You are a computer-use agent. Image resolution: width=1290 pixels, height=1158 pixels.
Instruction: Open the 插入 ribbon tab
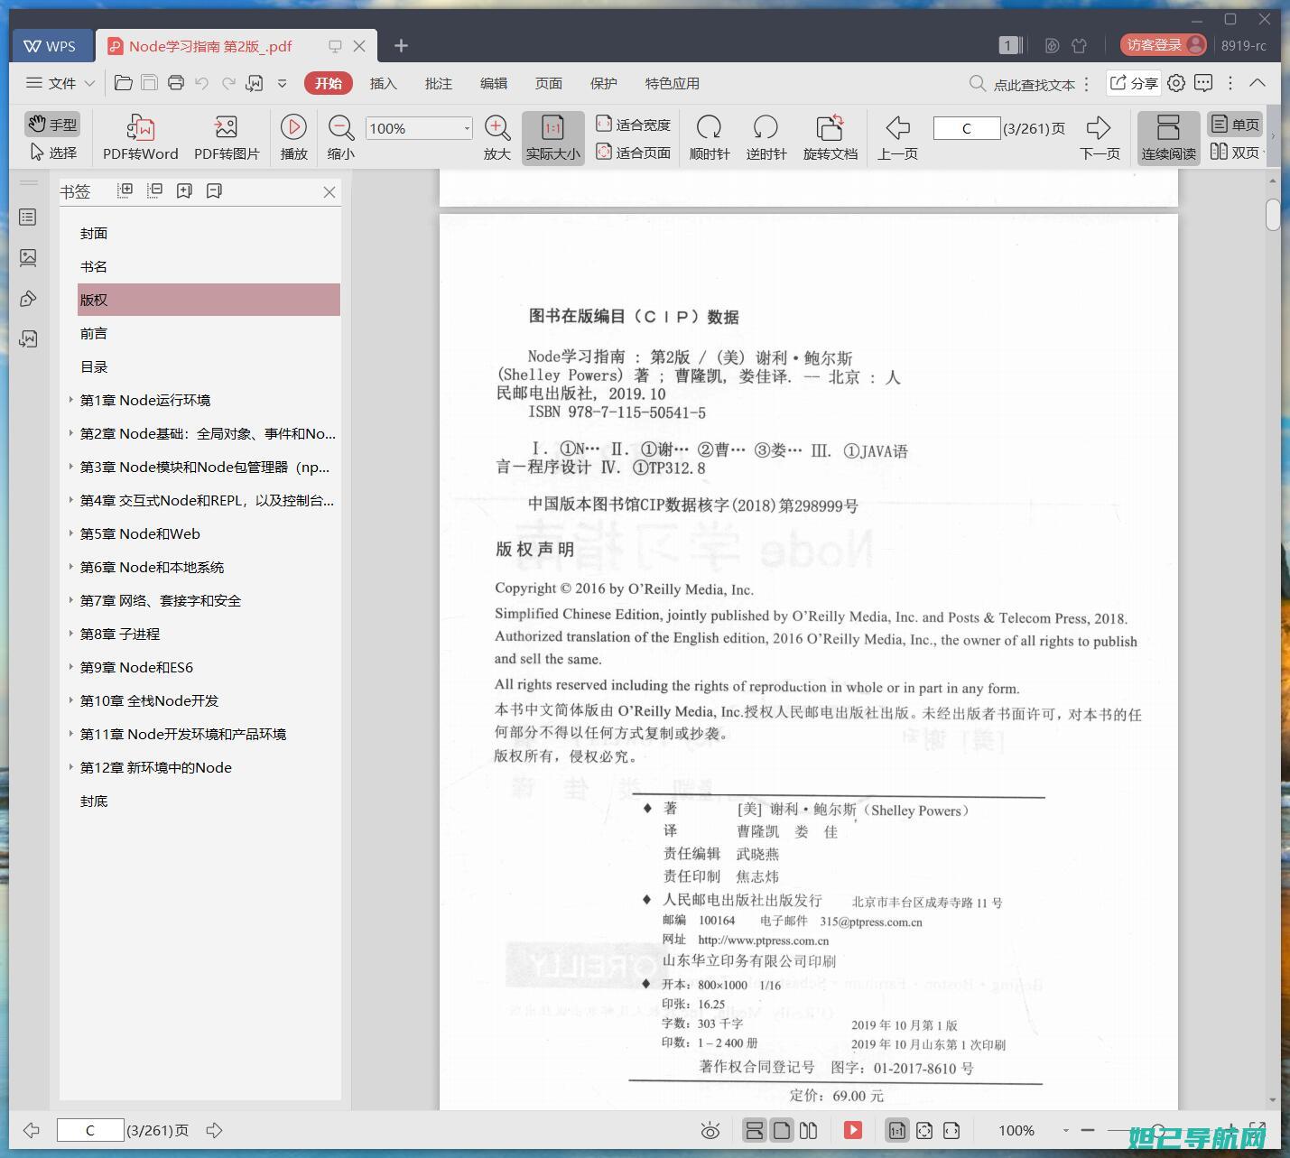383,83
